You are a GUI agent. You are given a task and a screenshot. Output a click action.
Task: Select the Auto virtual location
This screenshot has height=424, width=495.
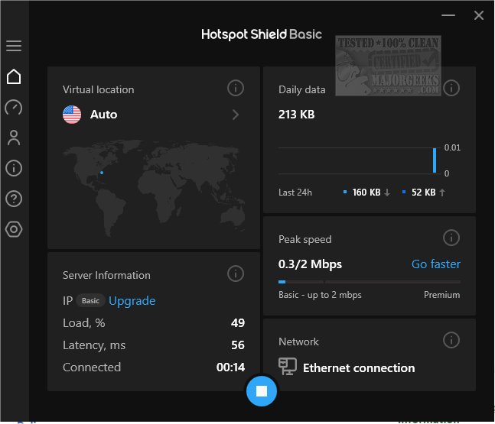(x=103, y=115)
